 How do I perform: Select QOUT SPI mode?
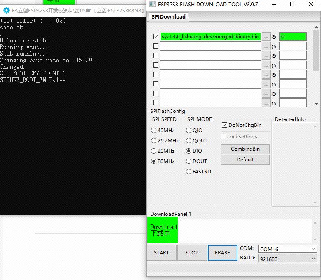[x=197, y=140]
